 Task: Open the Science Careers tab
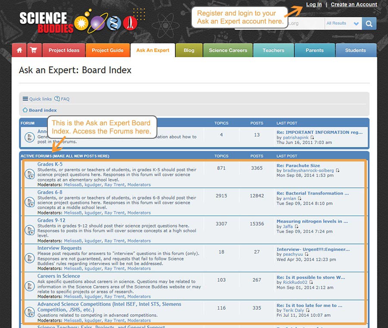pyautogui.click(x=228, y=51)
